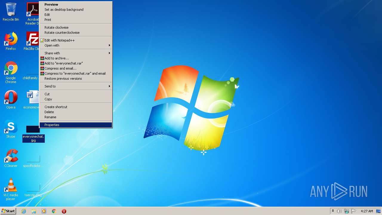The width and height of the screenshot is (382, 215).
Task: Open Windows Explorer folder in taskbar
Action: pyautogui.click(x=34, y=211)
